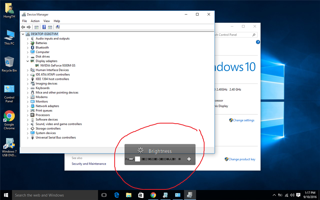
Task: Expand the Processors category
Action: [27, 115]
